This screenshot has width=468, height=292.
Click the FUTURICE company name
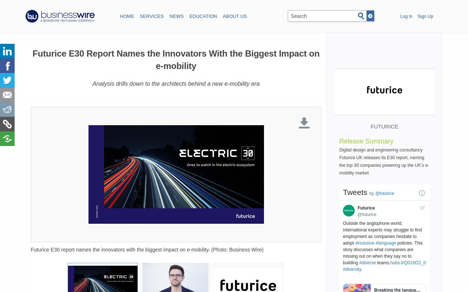coord(384,127)
